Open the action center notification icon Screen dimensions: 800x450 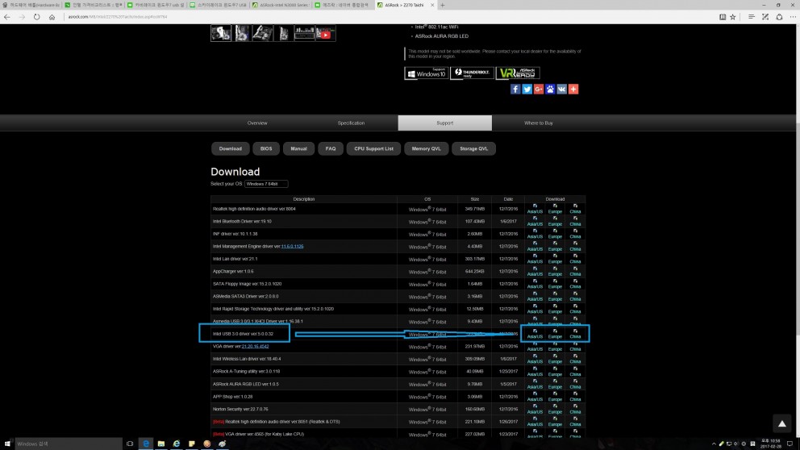[x=790, y=444]
